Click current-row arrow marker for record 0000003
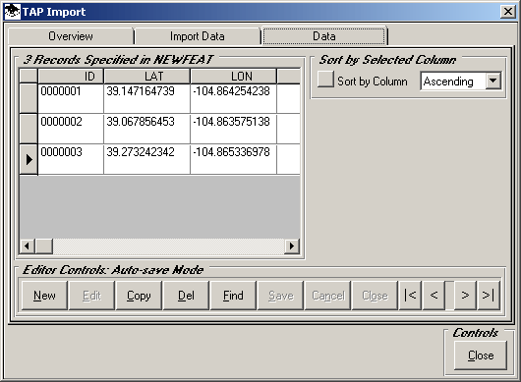The height and width of the screenshot is (382, 521). (x=29, y=159)
